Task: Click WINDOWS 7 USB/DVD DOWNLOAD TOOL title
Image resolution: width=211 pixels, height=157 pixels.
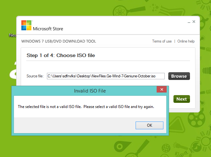Action: click(59, 41)
